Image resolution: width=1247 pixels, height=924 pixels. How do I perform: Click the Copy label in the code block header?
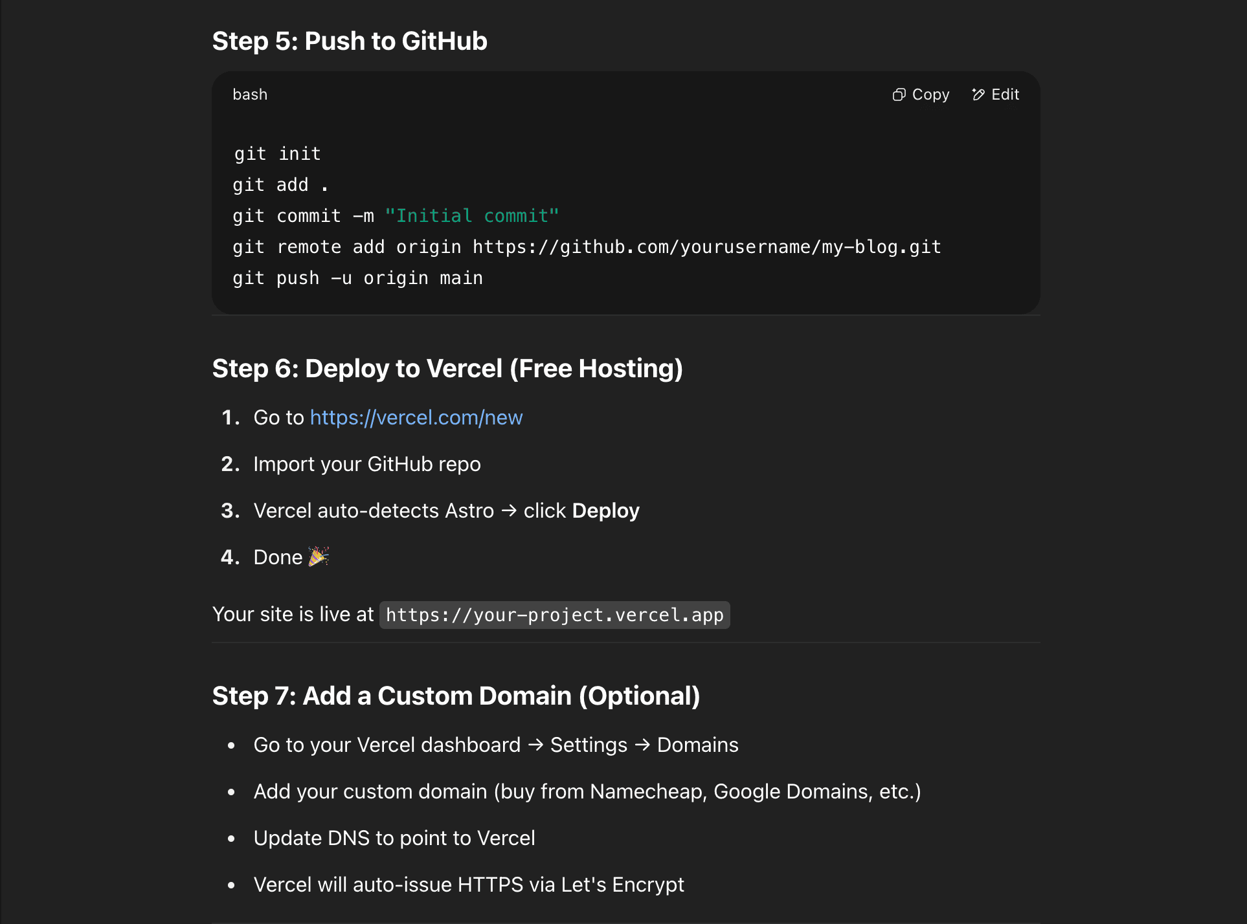coord(930,94)
